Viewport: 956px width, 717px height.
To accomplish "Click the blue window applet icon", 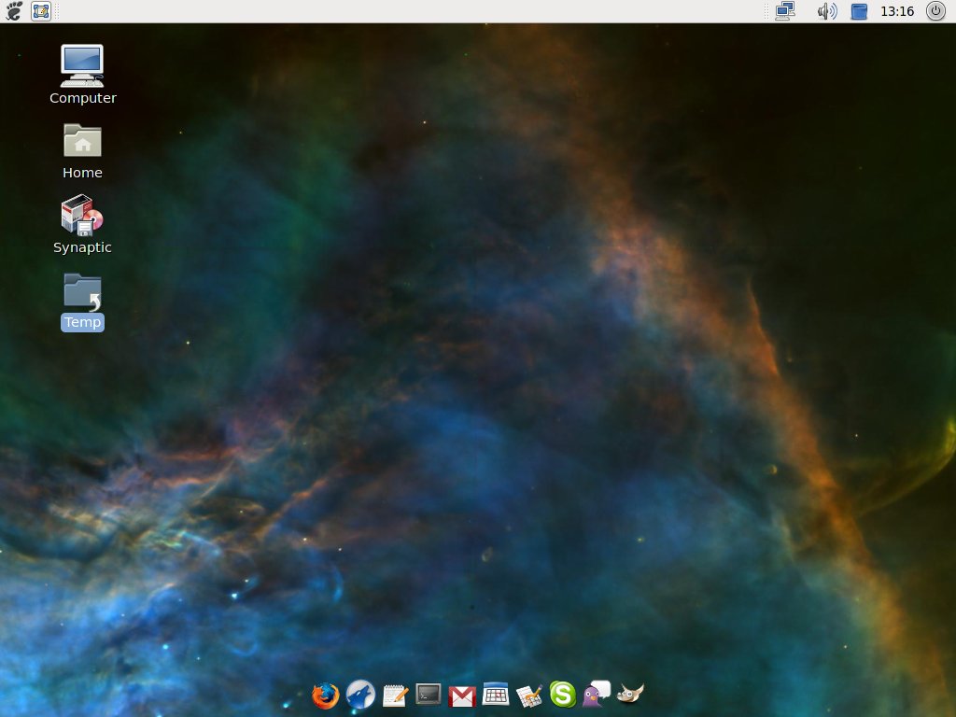I will click(x=859, y=11).
